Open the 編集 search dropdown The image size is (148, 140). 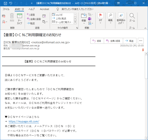click(110, 18)
